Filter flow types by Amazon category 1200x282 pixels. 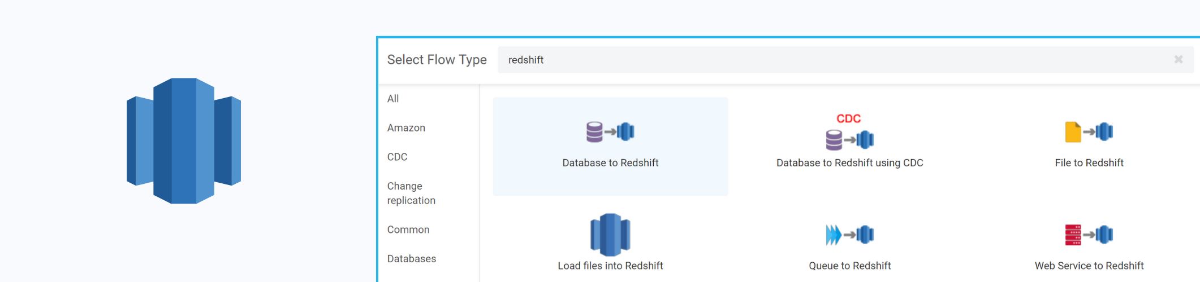tap(406, 128)
